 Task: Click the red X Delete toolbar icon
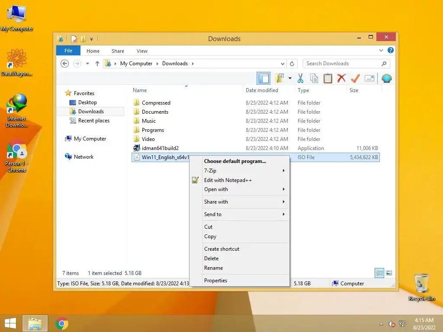point(341,78)
